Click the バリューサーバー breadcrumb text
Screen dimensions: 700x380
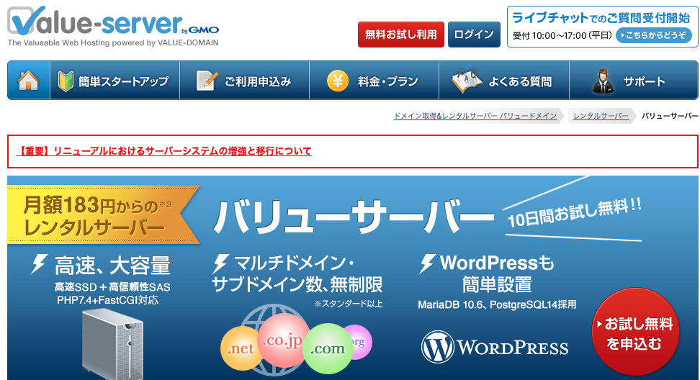670,116
